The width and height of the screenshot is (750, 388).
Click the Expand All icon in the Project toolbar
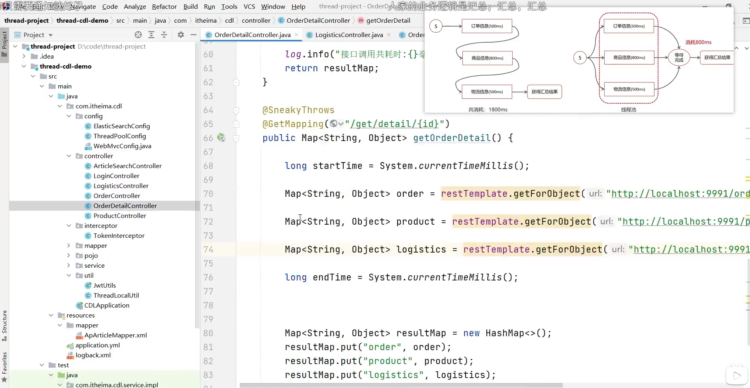click(151, 35)
